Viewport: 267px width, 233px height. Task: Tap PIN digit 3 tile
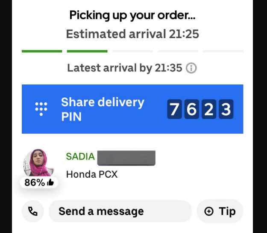226,109
